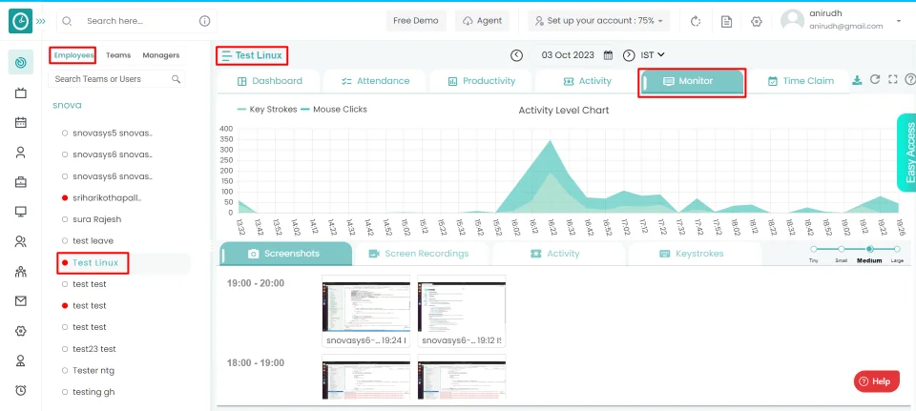The image size is (916, 411).
Task: Expand the IST timezone dropdown
Action: pos(653,55)
